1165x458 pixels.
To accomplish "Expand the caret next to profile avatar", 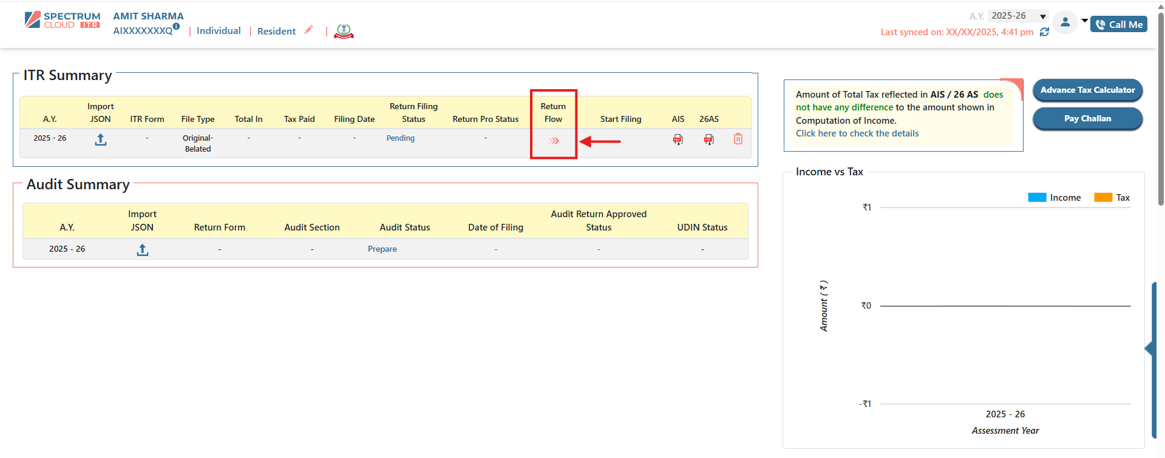I will coord(1084,21).
